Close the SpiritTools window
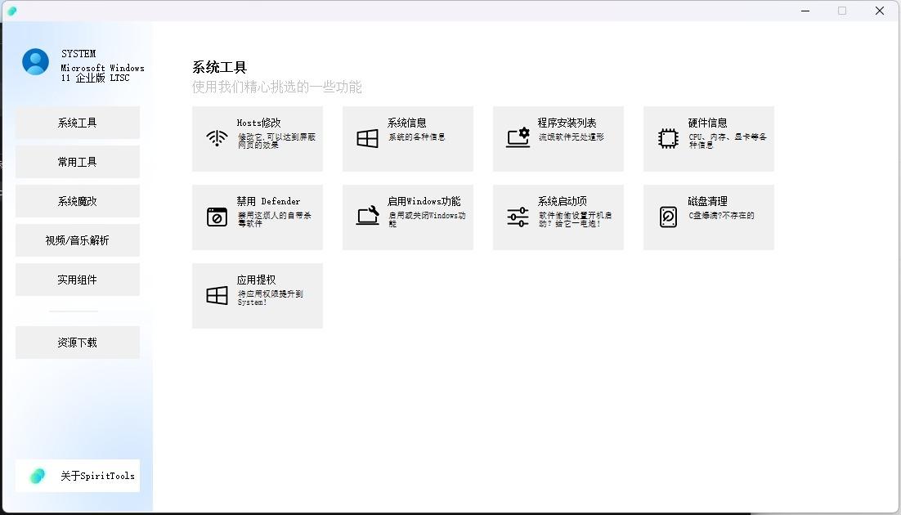901x515 pixels. 880,11
